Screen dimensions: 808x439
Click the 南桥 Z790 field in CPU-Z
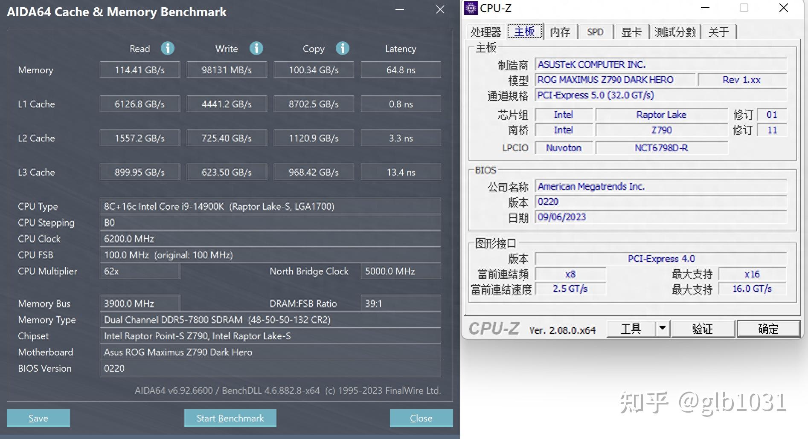662,130
